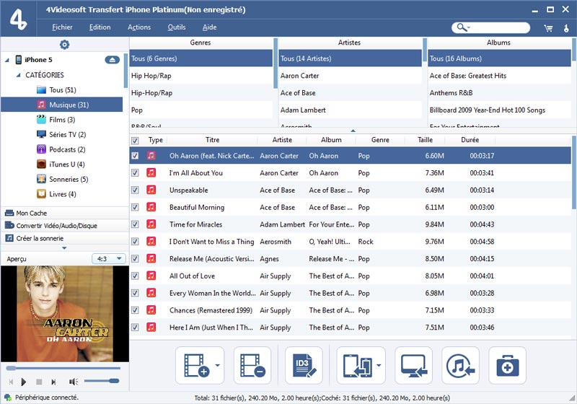The width and height of the screenshot is (577, 404).
Task: Click Convertir Vidéo/Audio/Disque
Action: (x=56, y=226)
